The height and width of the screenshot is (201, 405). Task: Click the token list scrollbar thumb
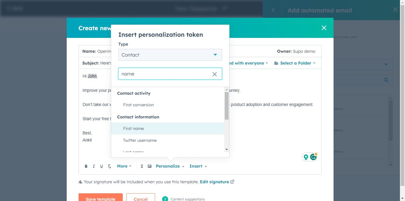227,106
